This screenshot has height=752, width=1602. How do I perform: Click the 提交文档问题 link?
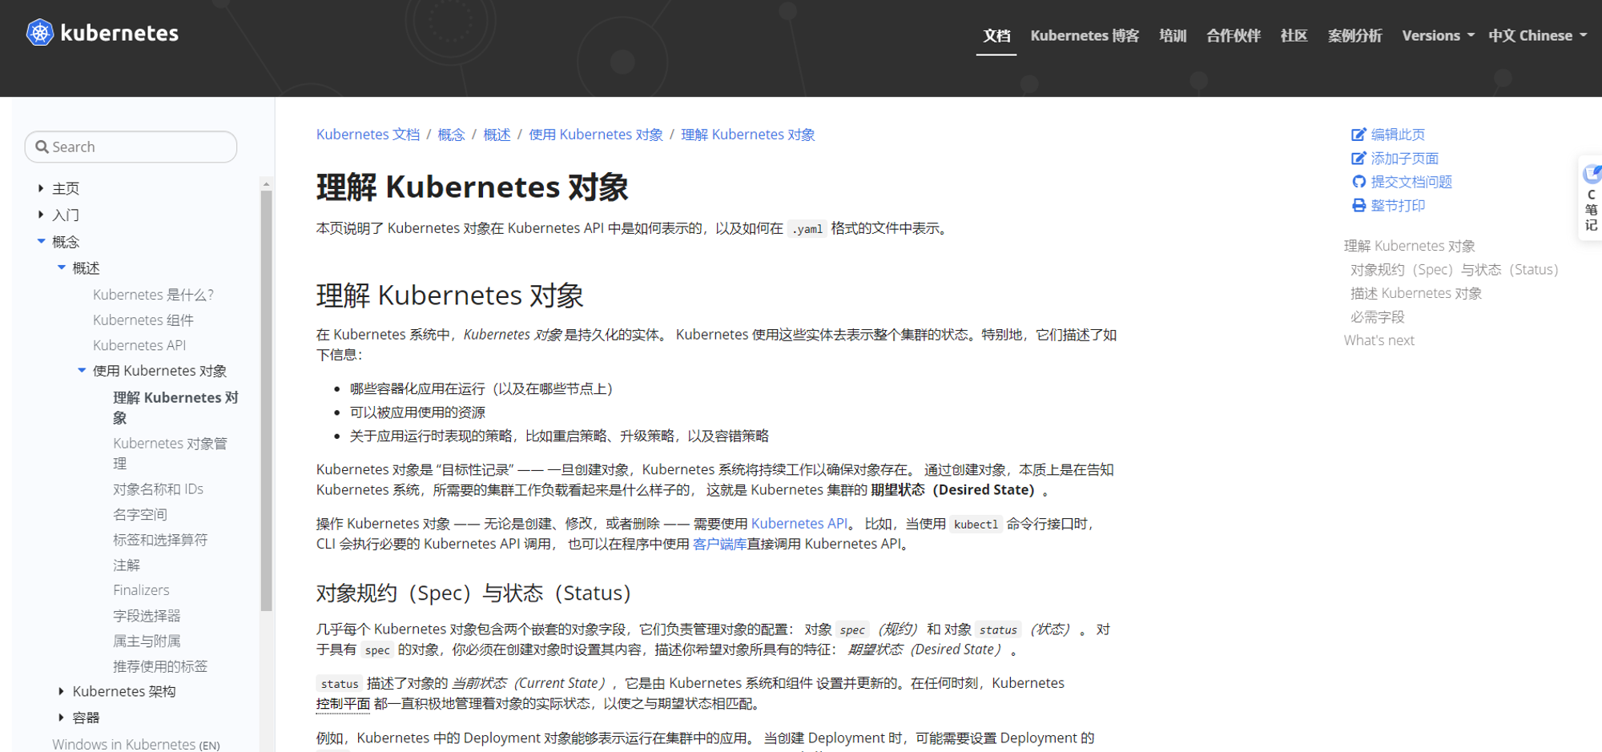point(1411,182)
